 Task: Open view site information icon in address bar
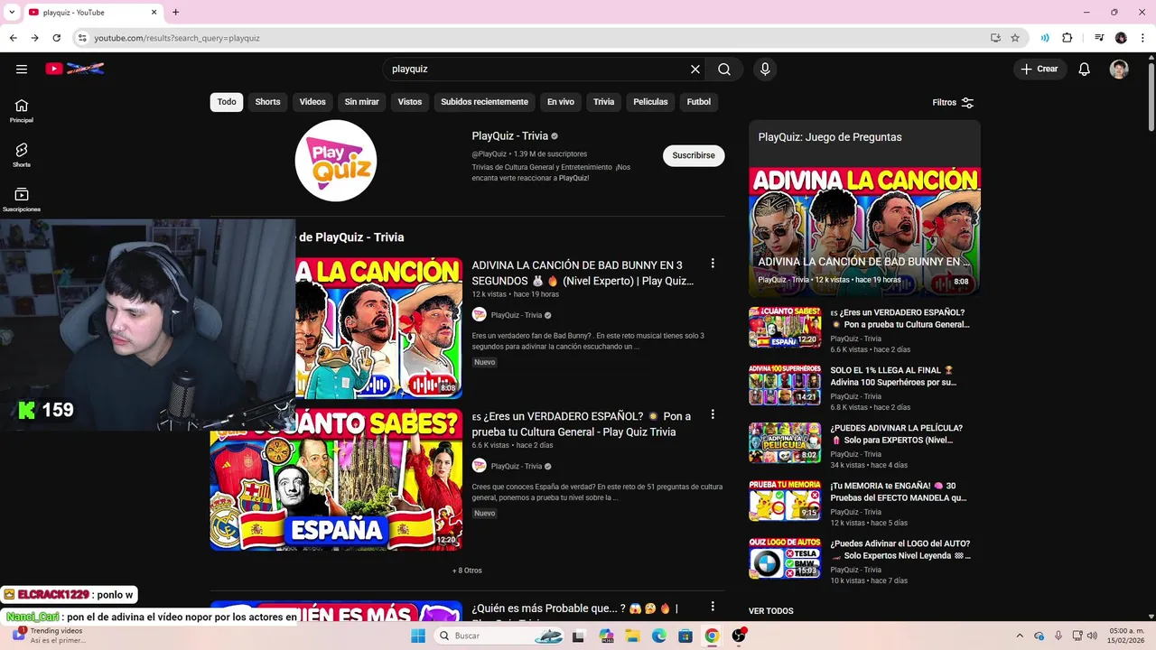click(x=82, y=38)
